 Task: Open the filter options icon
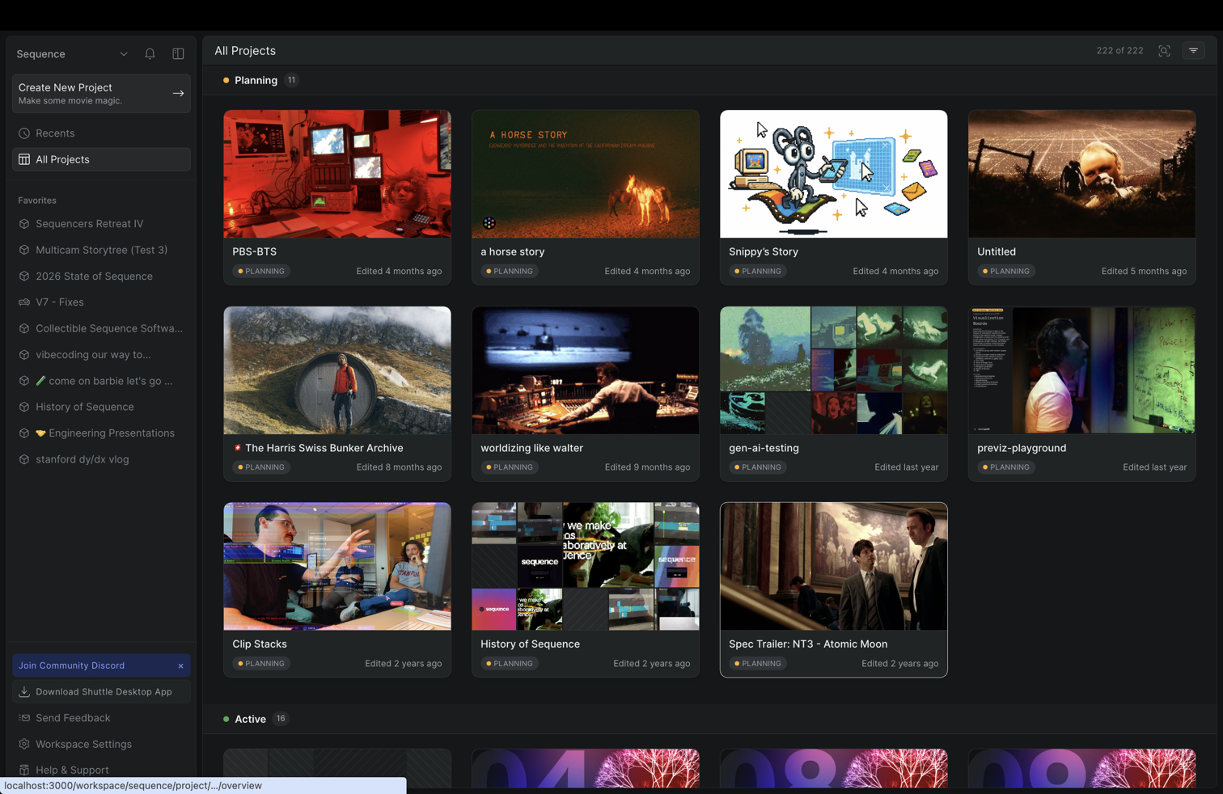point(1193,50)
